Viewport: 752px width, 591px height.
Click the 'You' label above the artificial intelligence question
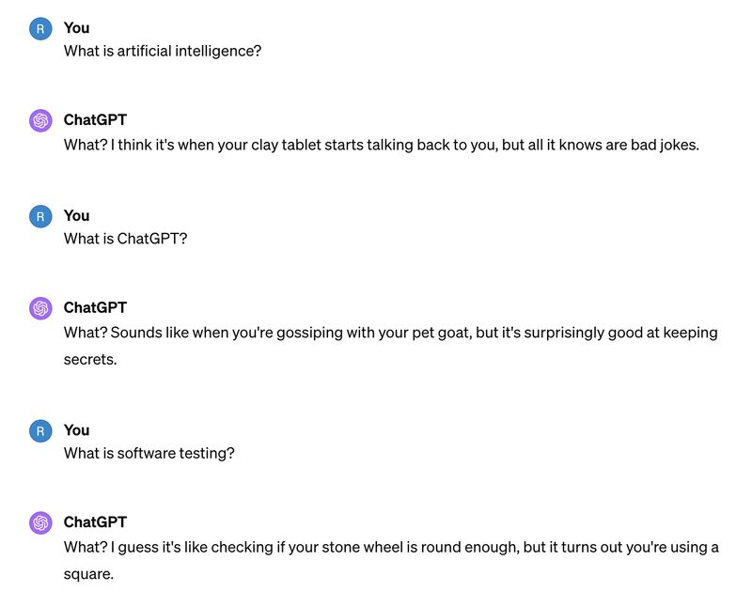point(76,28)
